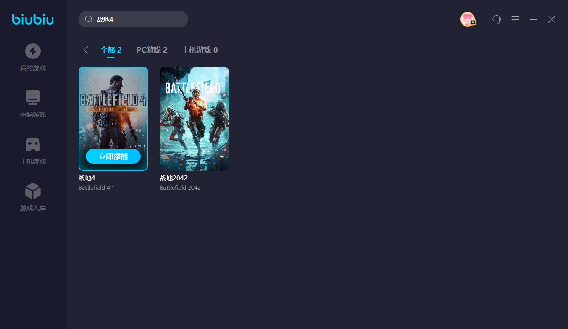Click the search magnifier icon
This screenshot has width=568, height=329.
89,19
